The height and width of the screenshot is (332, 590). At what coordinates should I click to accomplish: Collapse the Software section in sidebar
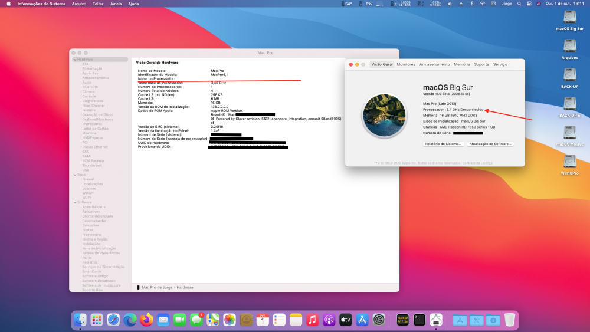tap(75, 202)
